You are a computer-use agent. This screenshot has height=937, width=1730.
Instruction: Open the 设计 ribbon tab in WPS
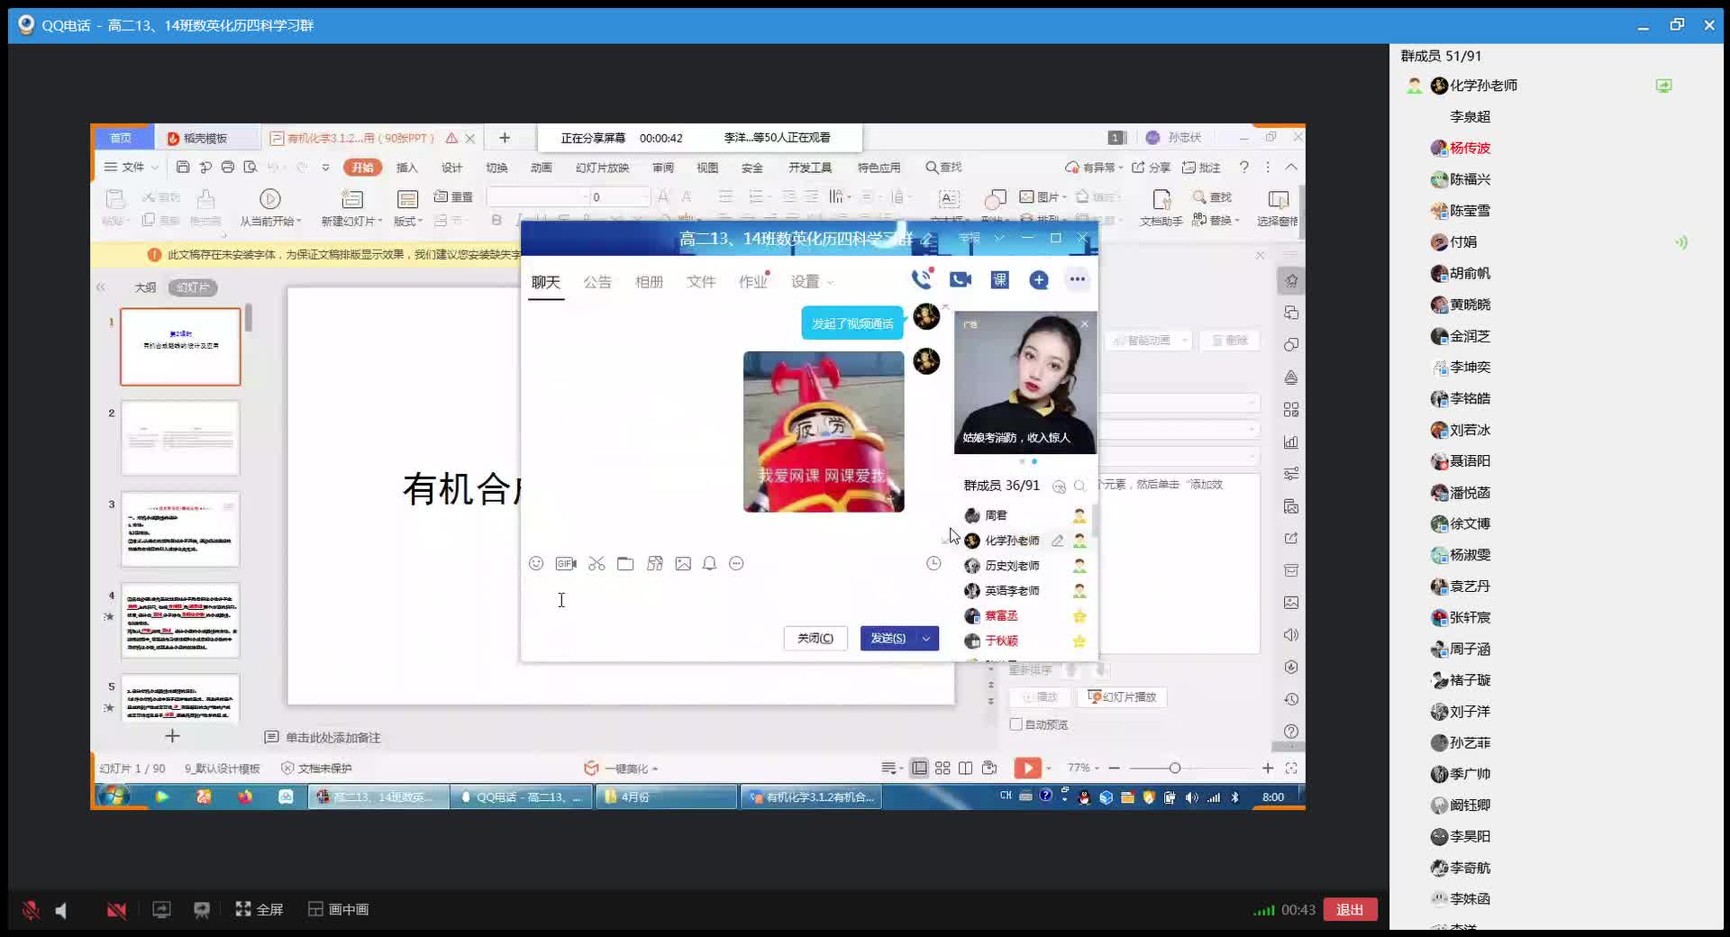[x=451, y=168]
